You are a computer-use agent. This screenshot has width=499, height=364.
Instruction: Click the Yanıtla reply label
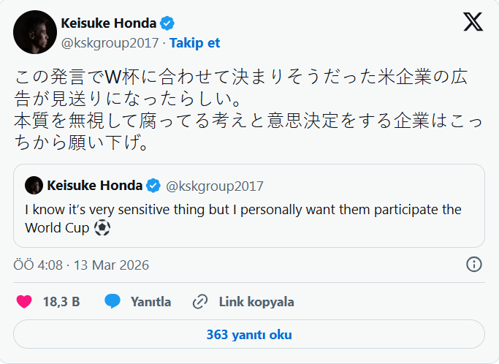151,301
